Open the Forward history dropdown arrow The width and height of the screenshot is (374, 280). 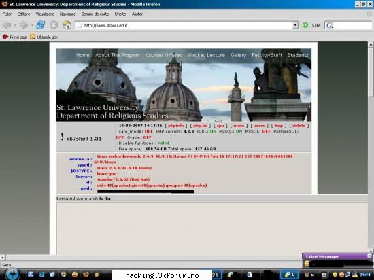click(x=32, y=25)
